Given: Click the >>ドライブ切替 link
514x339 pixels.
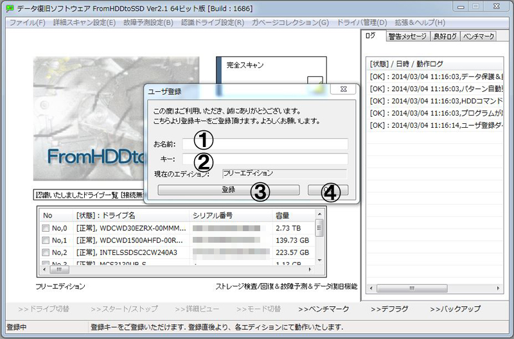Looking at the screenshot, I should tap(44, 309).
